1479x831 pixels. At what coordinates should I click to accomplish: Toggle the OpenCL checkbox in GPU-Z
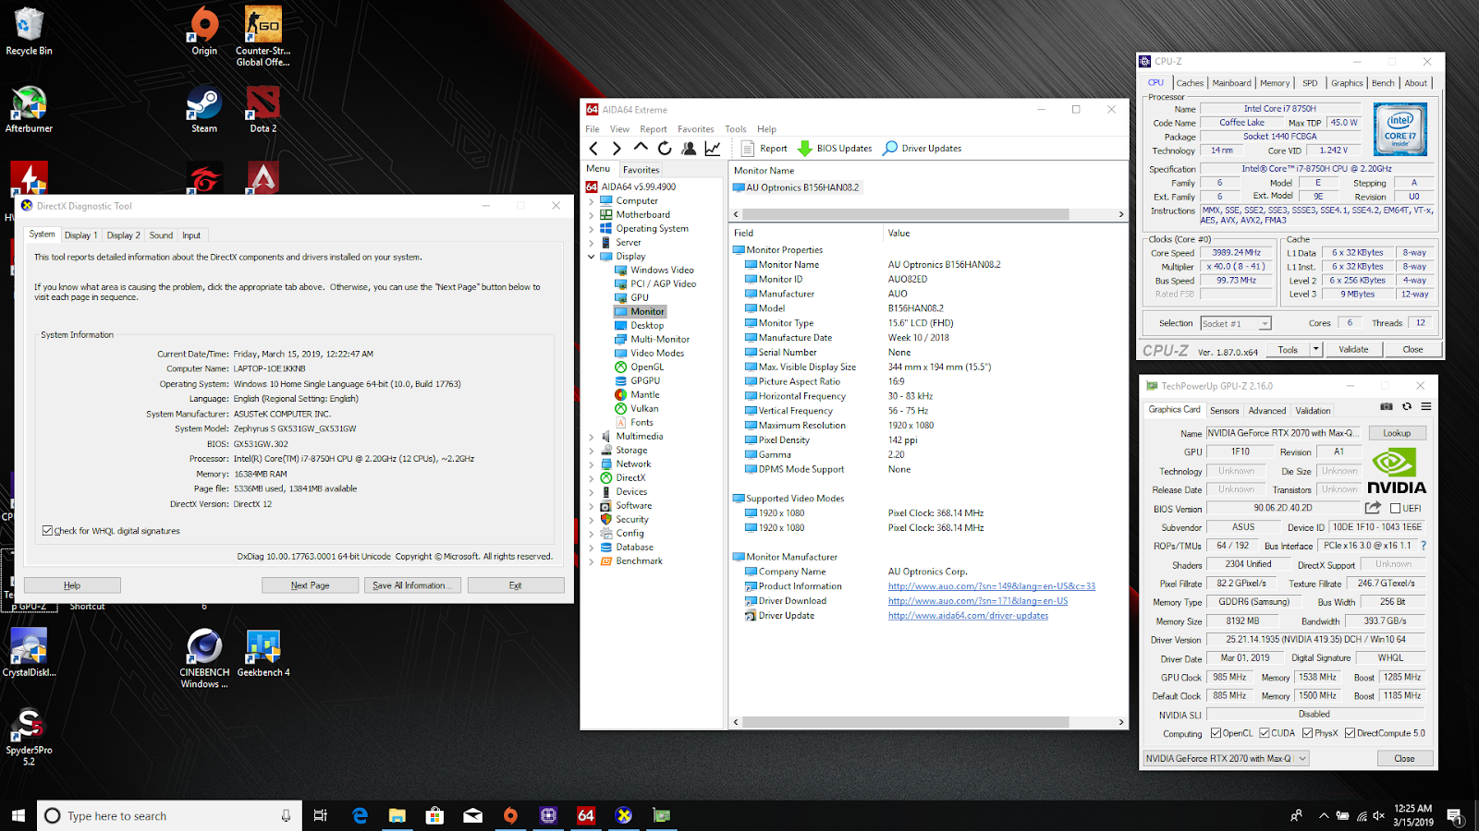(x=1216, y=733)
